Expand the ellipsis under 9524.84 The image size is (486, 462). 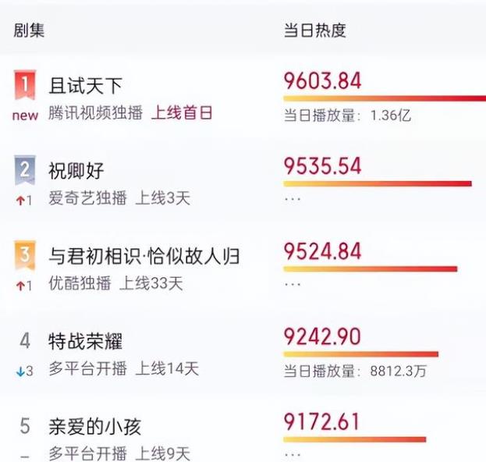pos(292,284)
